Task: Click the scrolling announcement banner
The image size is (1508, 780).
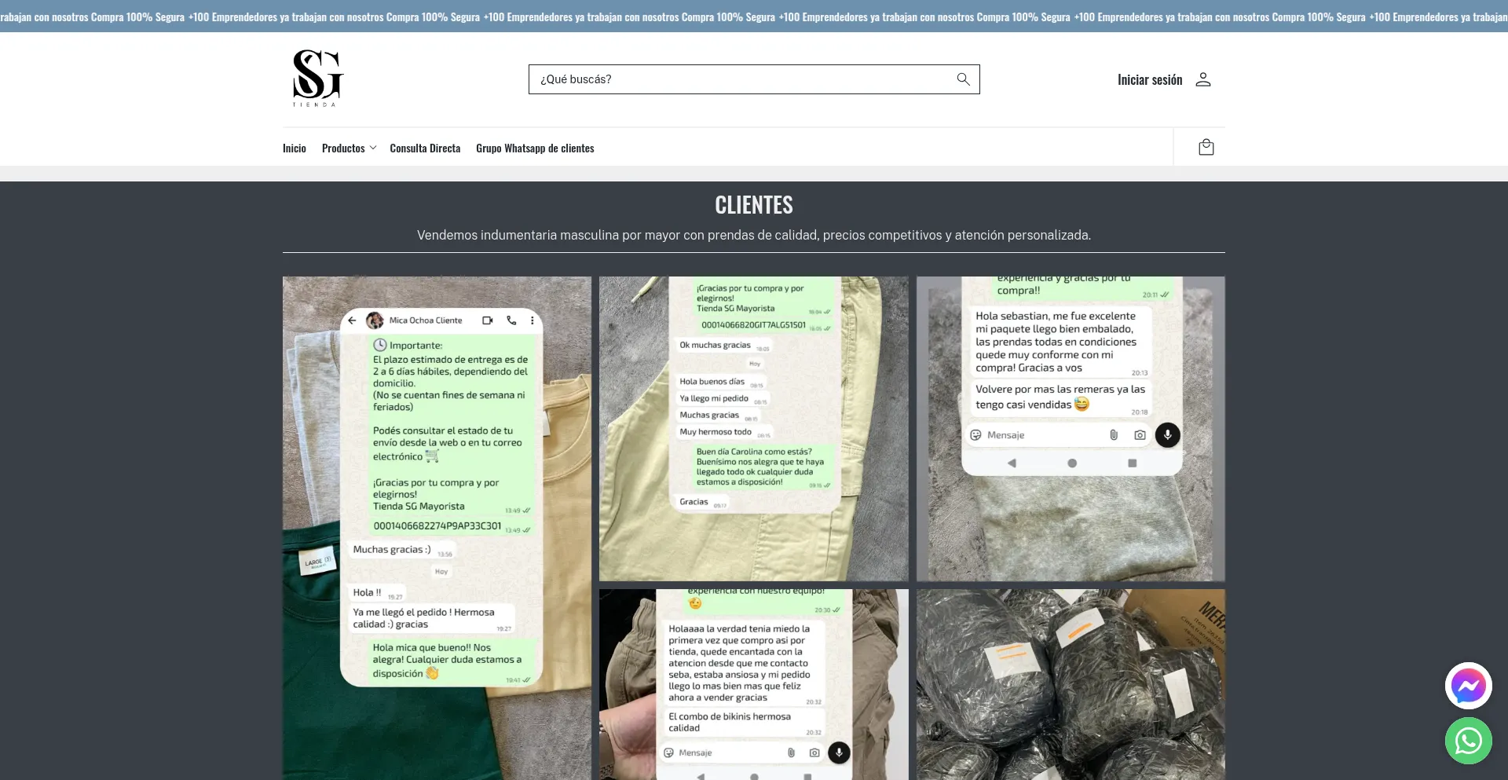Action: pos(754,16)
